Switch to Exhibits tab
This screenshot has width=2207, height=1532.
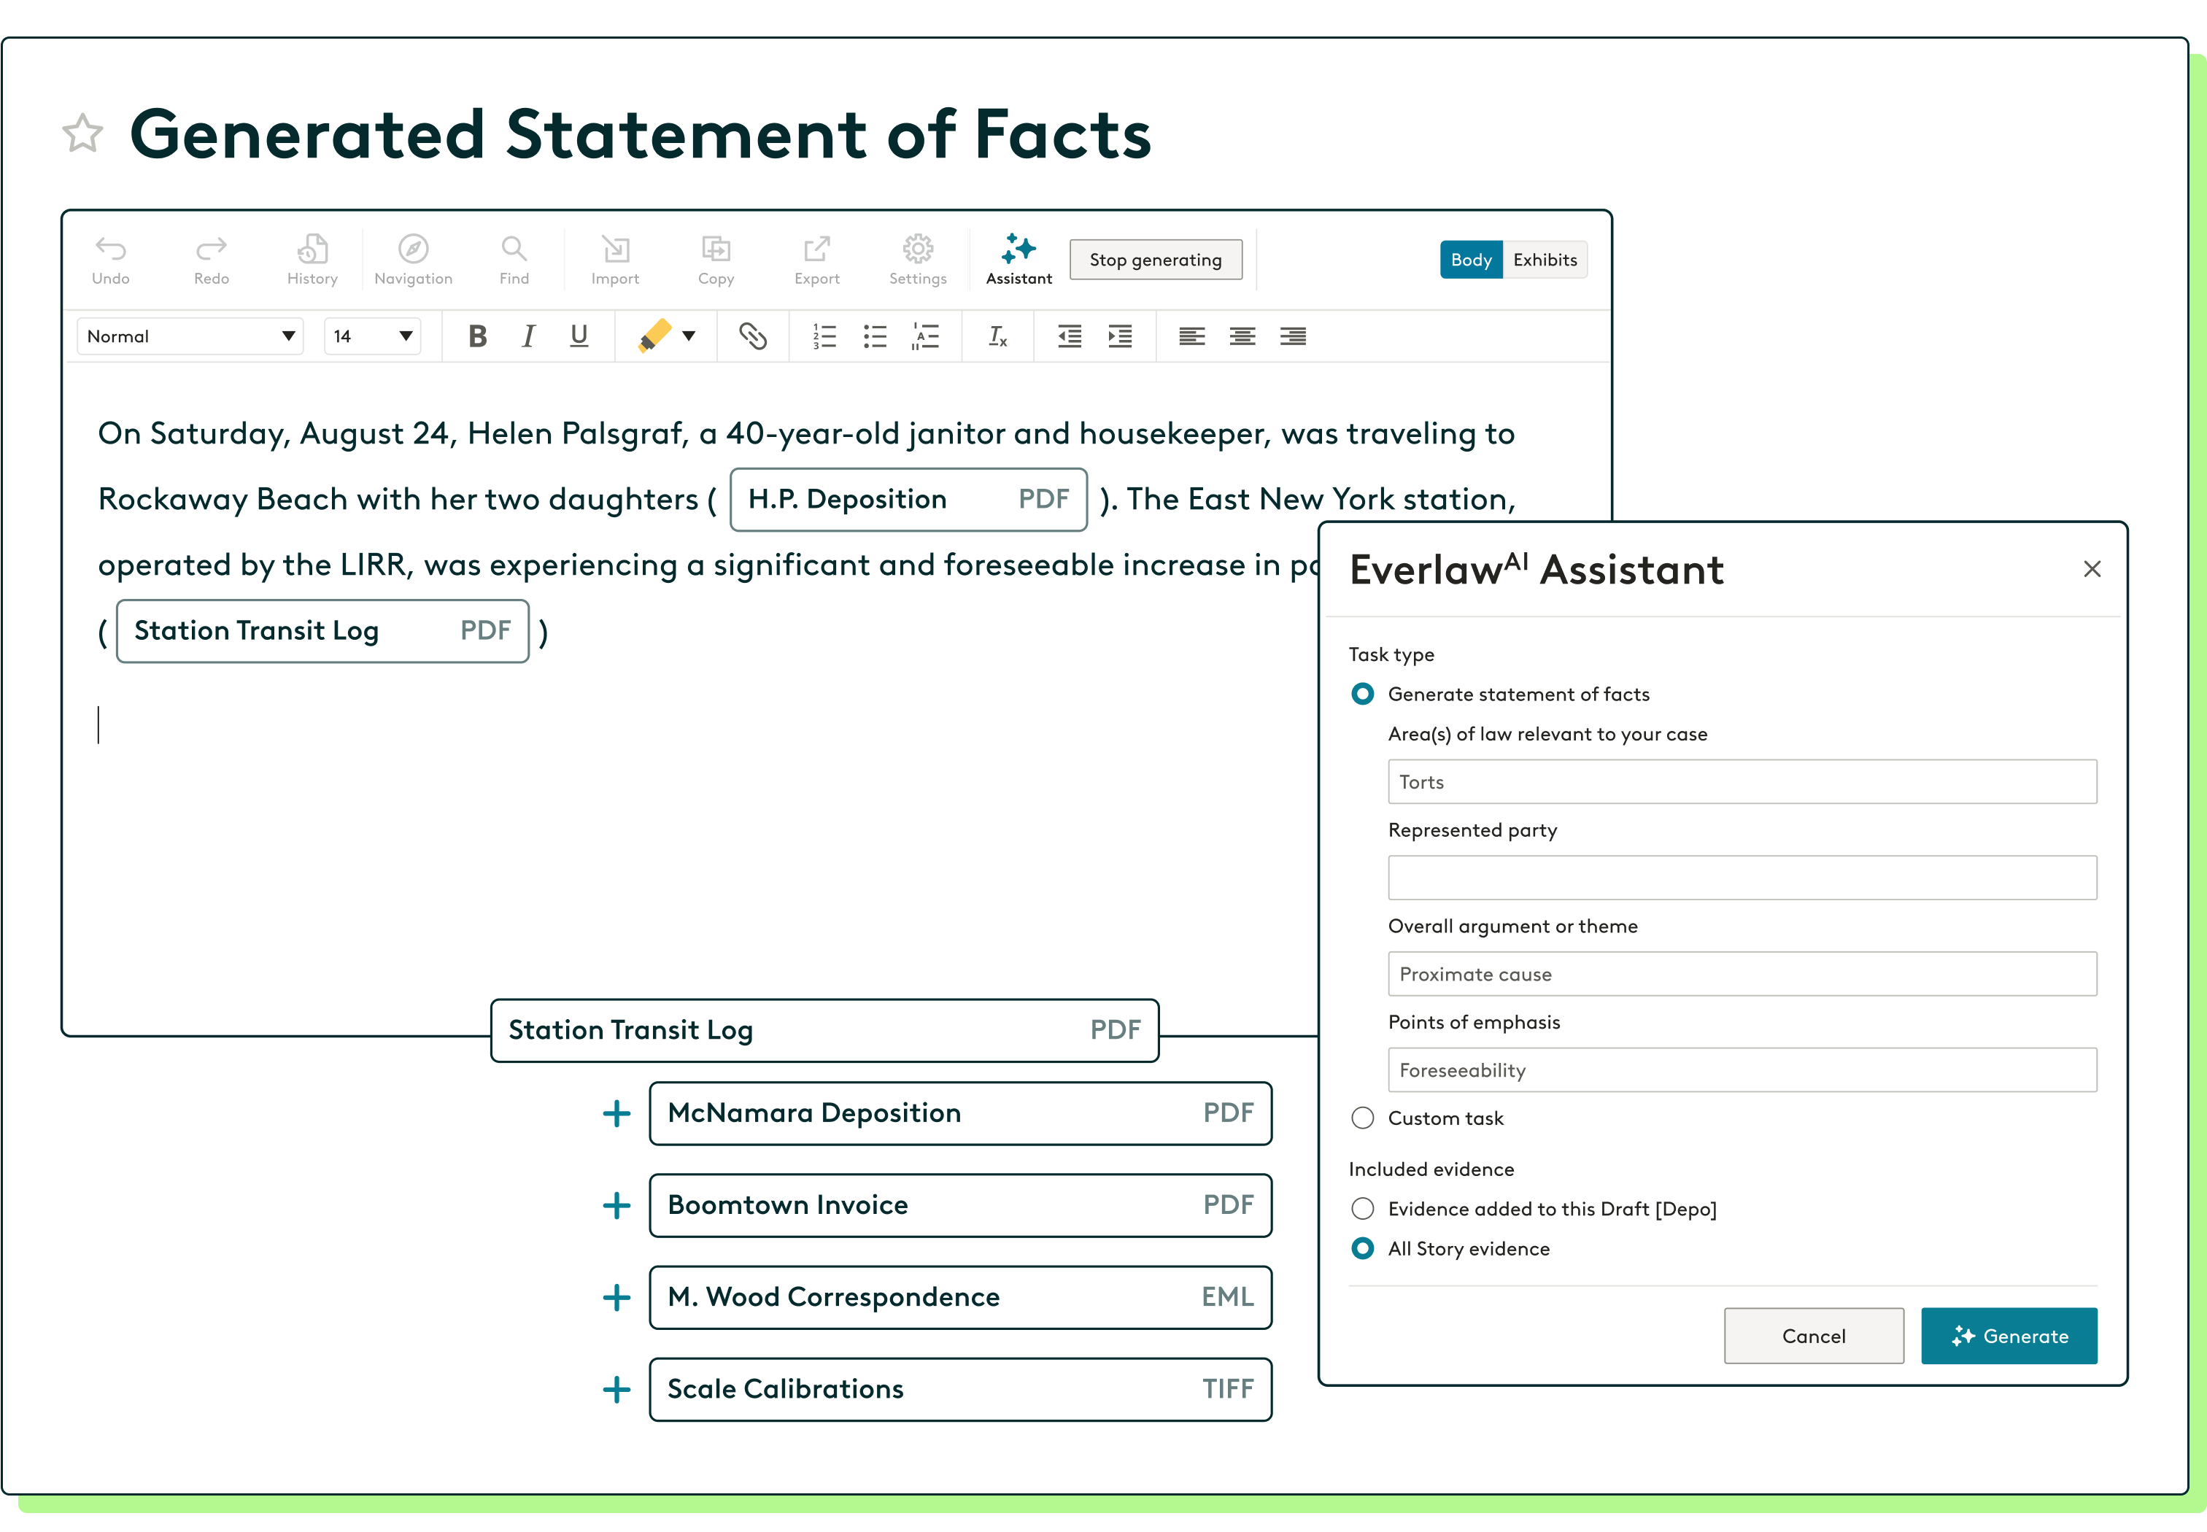[x=1546, y=260]
